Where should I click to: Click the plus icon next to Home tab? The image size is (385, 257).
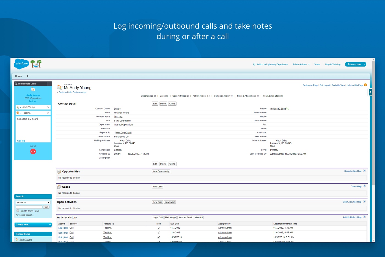tap(28, 76)
